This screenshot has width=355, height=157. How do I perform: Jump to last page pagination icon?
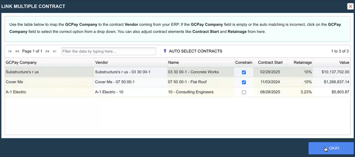(x=55, y=51)
